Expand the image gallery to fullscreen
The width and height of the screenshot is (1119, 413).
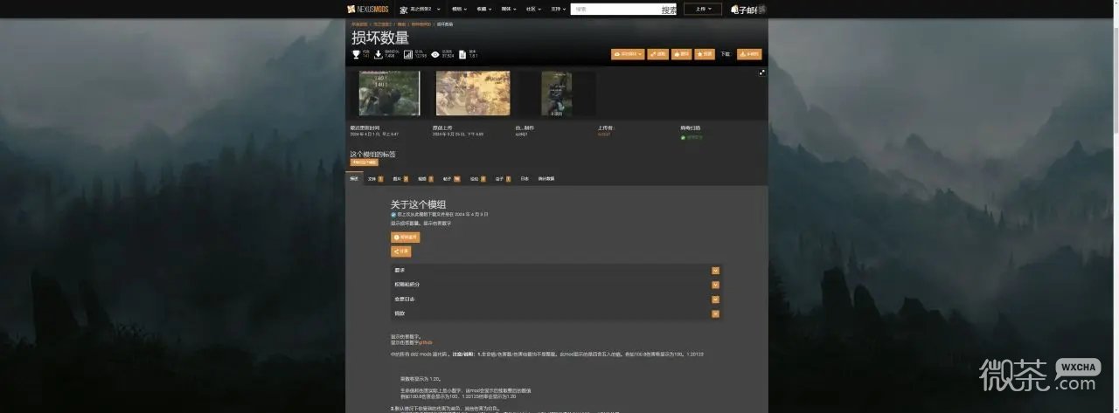pyautogui.click(x=761, y=72)
